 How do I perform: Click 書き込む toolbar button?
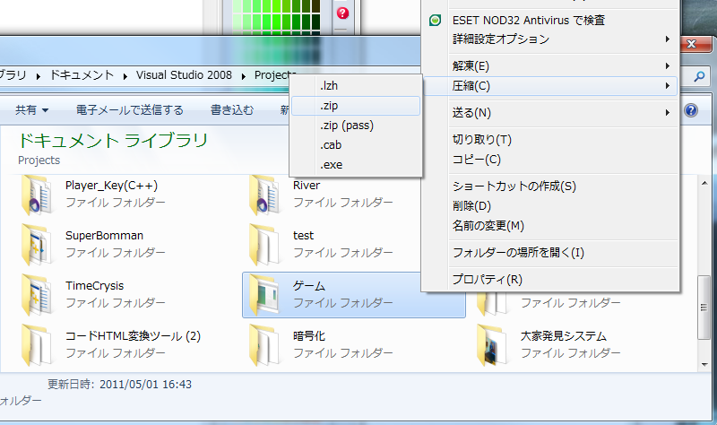232,110
